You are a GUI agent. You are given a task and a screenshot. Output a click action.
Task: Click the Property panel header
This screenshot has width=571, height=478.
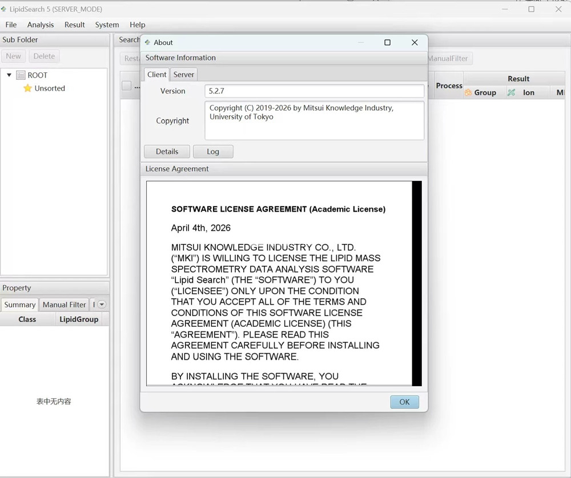point(55,287)
